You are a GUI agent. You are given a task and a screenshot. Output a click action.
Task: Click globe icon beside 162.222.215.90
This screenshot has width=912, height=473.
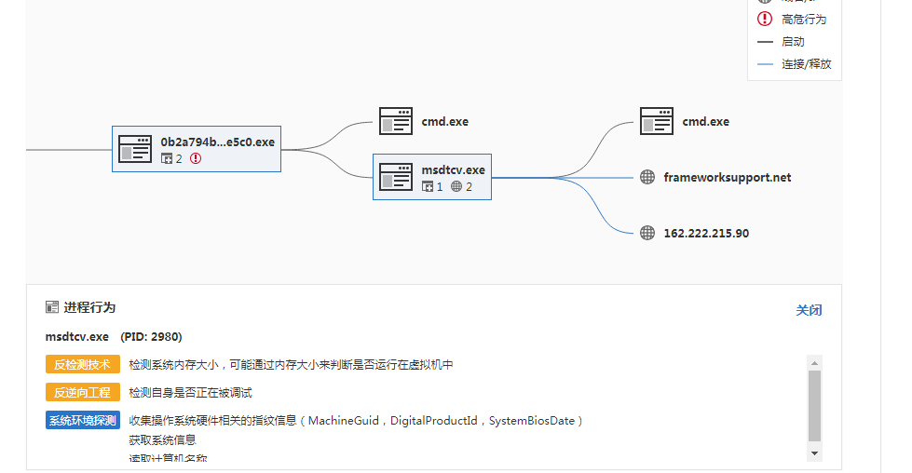point(647,233)
